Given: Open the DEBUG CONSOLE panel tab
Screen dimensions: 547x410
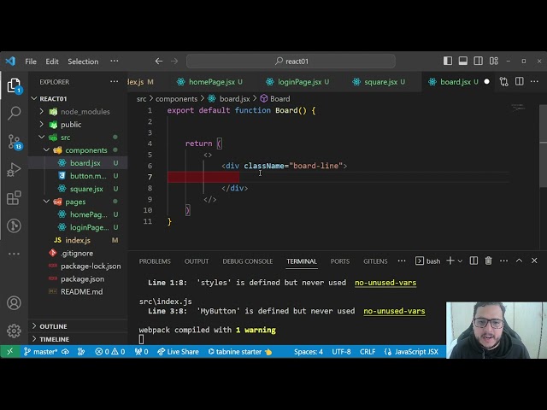Looking at the screenshot, I should [248, 261].
